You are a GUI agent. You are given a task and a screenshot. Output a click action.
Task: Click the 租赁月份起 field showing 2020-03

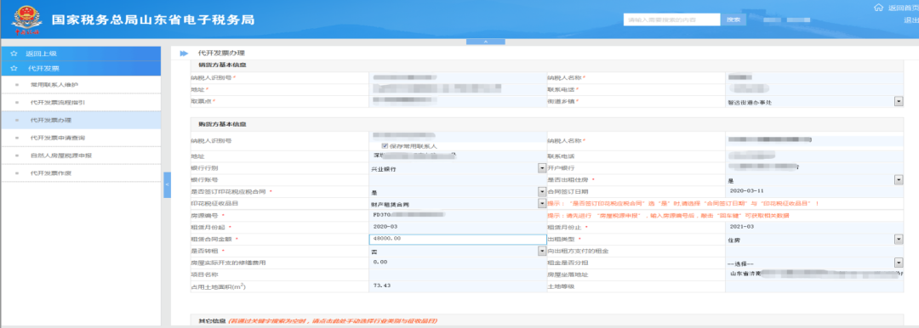[x=458, y=227]
